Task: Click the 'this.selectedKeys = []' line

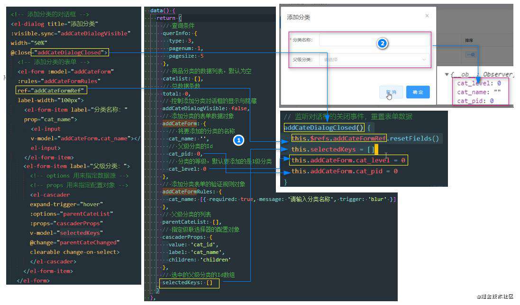Action: (x=333, y=149)
